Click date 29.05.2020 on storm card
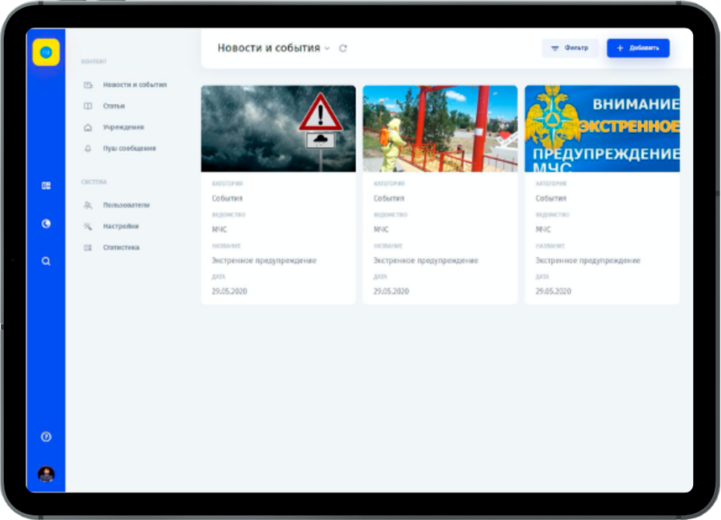This screenshot has width=721, height=520. [229, 291]
